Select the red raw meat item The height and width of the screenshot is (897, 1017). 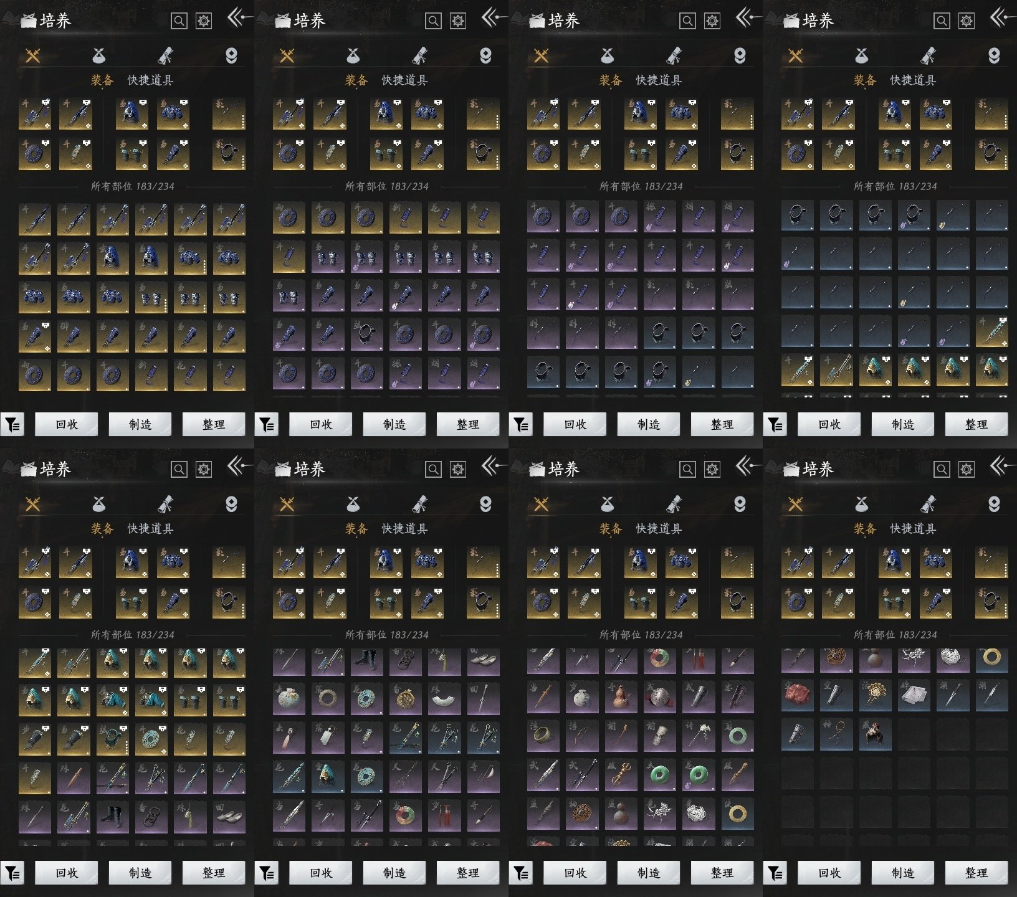click(798, 695)
